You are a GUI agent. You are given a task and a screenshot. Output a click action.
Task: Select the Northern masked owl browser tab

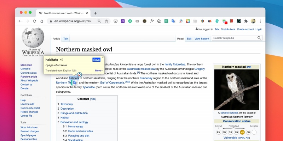click(63, 13)
